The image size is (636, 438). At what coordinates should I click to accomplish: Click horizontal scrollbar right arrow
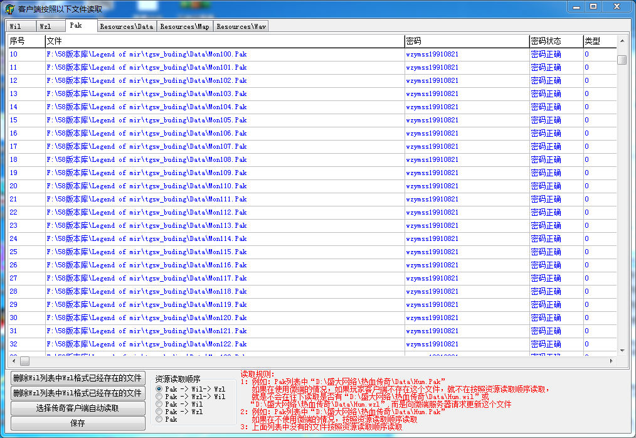(612, 361)
